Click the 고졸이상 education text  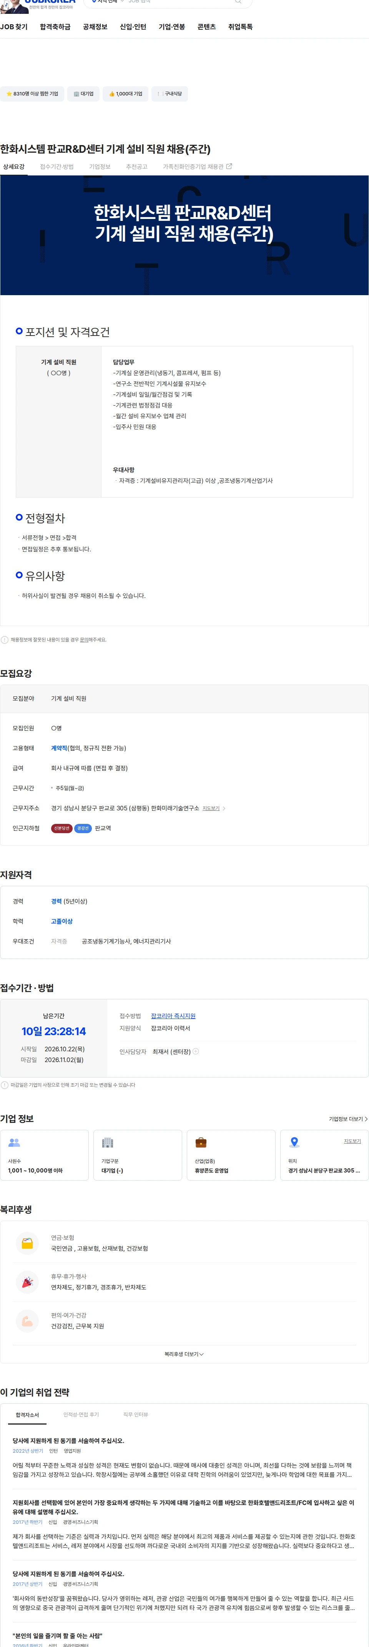pyautogui.click(x=62, y=922)
